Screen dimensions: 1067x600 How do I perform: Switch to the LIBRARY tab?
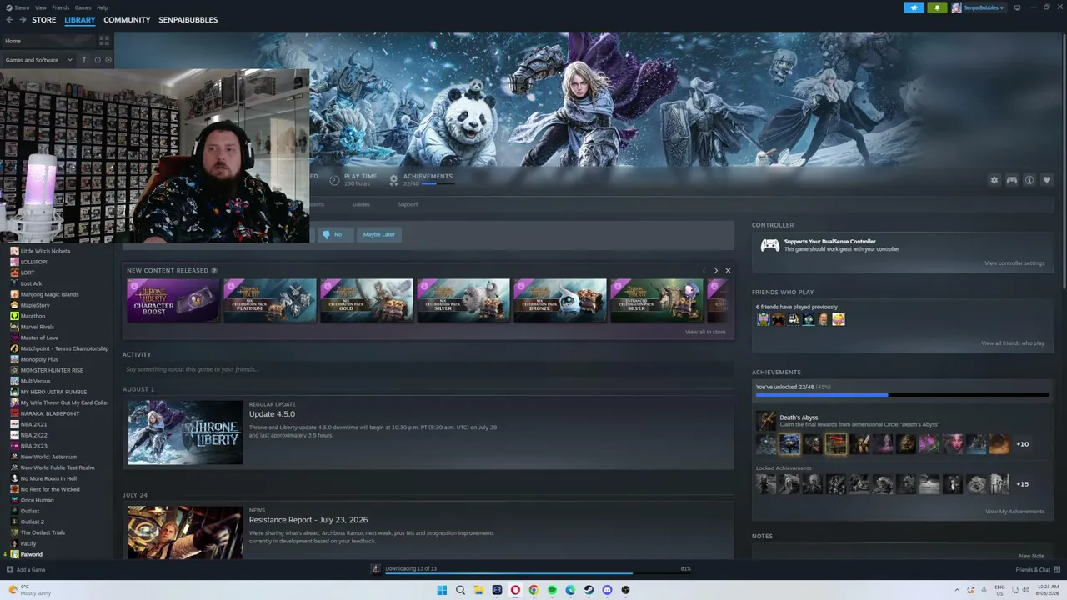[80, 20]
